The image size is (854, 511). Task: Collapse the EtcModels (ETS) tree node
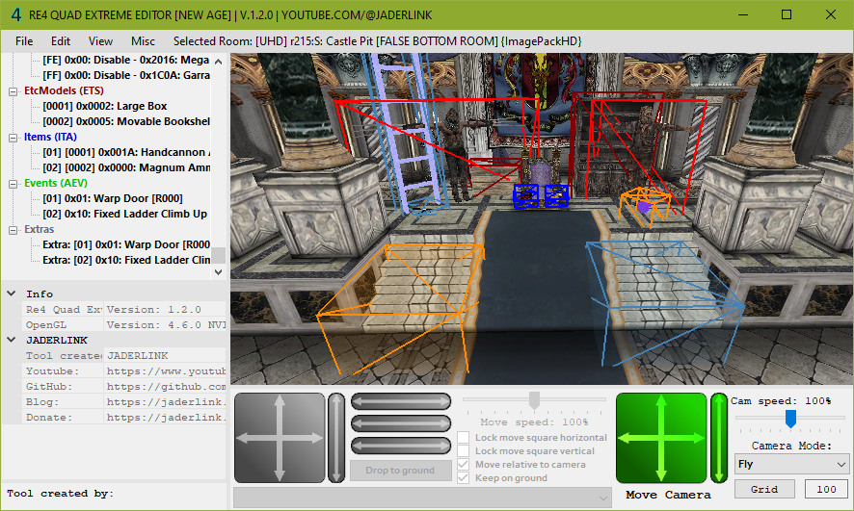tap(13, 91)
